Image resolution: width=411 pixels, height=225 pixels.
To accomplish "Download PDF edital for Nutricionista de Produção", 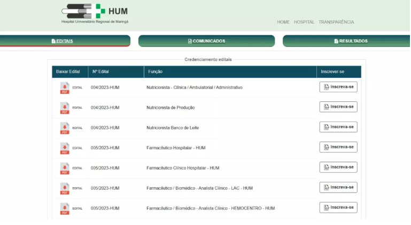I will 65,108.
